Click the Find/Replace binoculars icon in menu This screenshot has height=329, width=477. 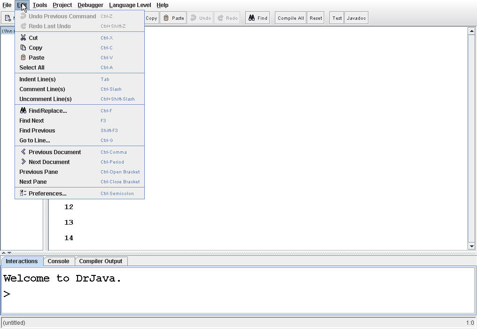[x=23, y=110]
